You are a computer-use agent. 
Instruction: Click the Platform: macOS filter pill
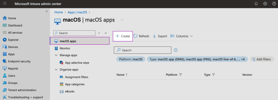click(x=131, y=59)
